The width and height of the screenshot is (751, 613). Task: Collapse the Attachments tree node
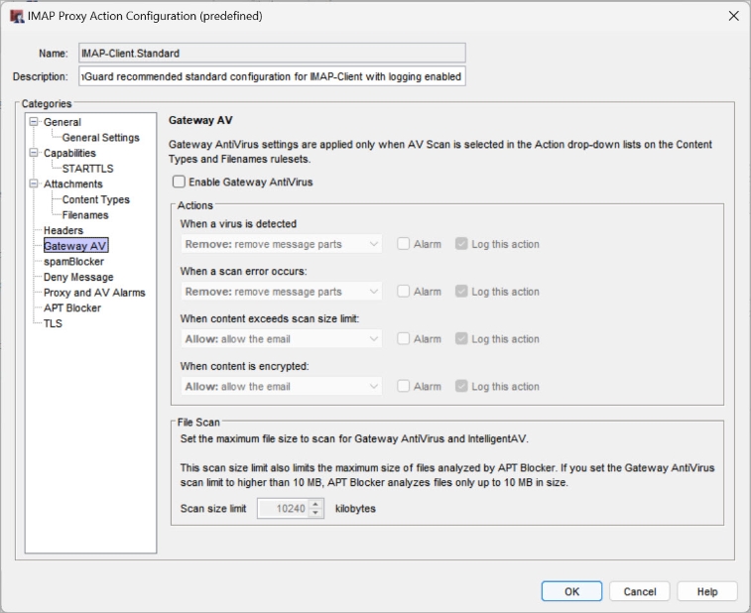[x=34, y=184]
